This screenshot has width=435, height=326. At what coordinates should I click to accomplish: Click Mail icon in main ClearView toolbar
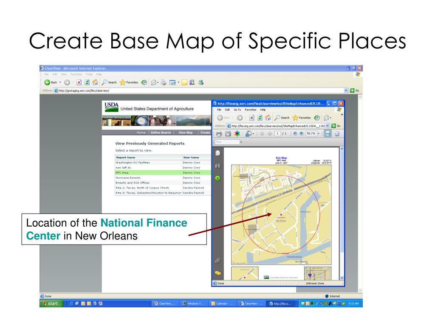[154, 82]
